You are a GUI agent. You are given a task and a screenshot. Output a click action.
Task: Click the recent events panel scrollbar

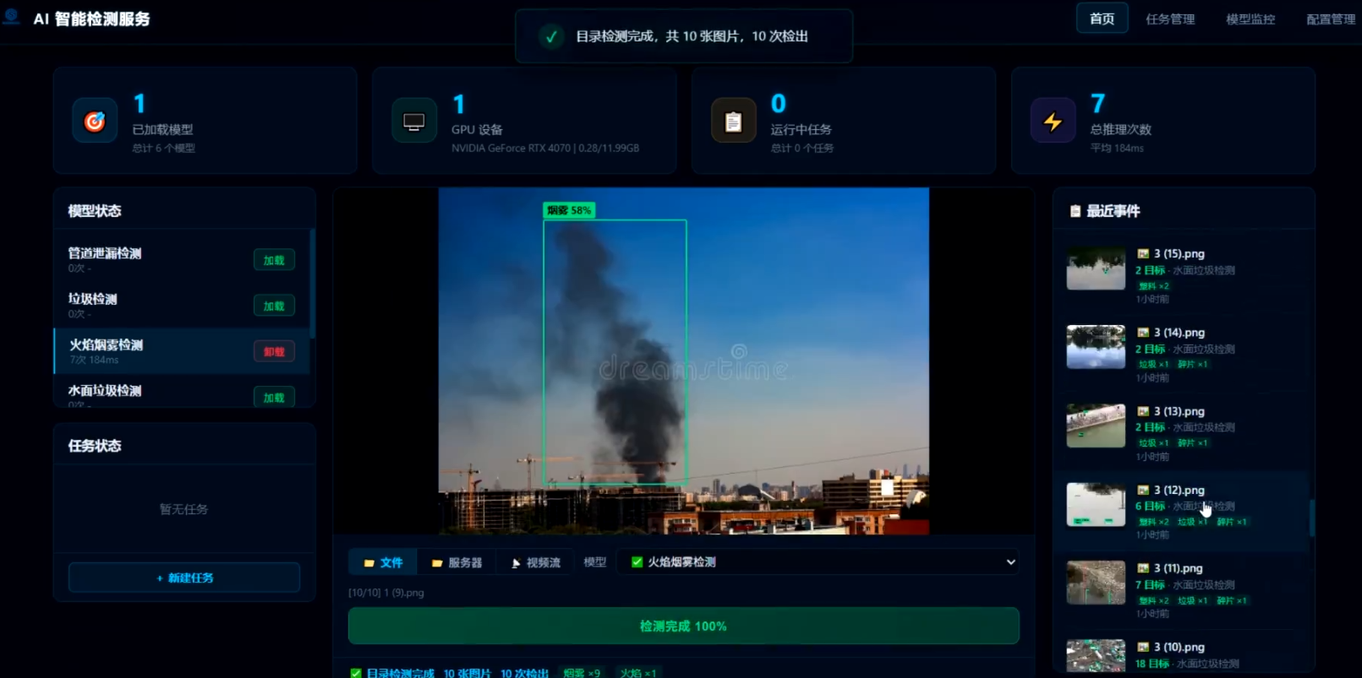click(x=1312, y=517)
